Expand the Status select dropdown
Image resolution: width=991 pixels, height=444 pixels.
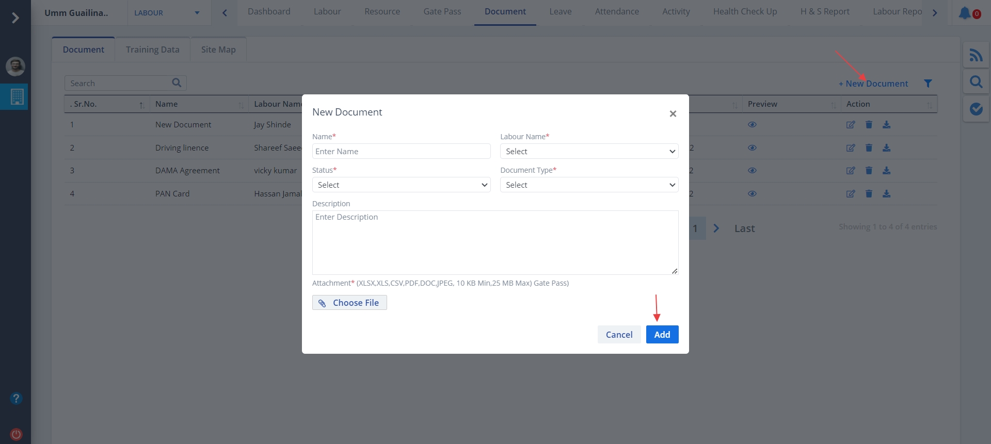[x=401, y=185]
